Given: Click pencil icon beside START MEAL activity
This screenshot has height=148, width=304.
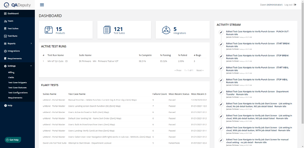Looking at the screenshot, I should pos(221,68).
